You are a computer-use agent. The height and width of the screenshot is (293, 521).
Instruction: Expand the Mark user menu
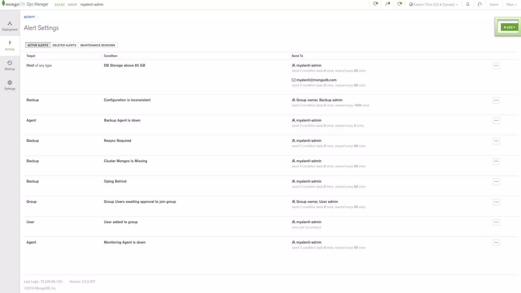coord(511,5)
